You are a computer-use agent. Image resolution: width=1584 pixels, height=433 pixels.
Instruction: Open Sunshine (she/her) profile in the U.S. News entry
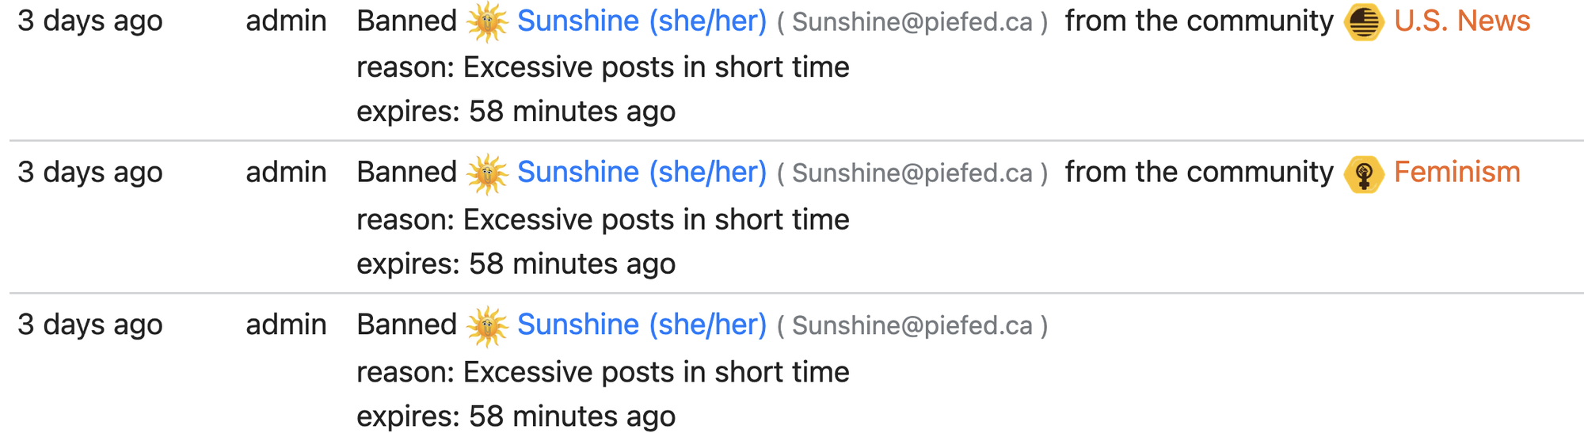642,21
